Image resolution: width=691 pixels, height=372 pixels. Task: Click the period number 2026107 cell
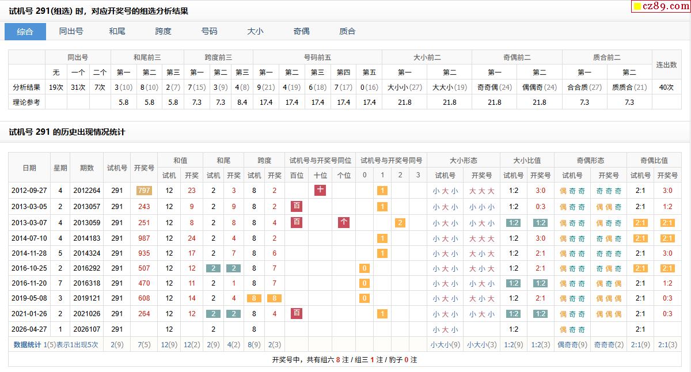point(87,329)
